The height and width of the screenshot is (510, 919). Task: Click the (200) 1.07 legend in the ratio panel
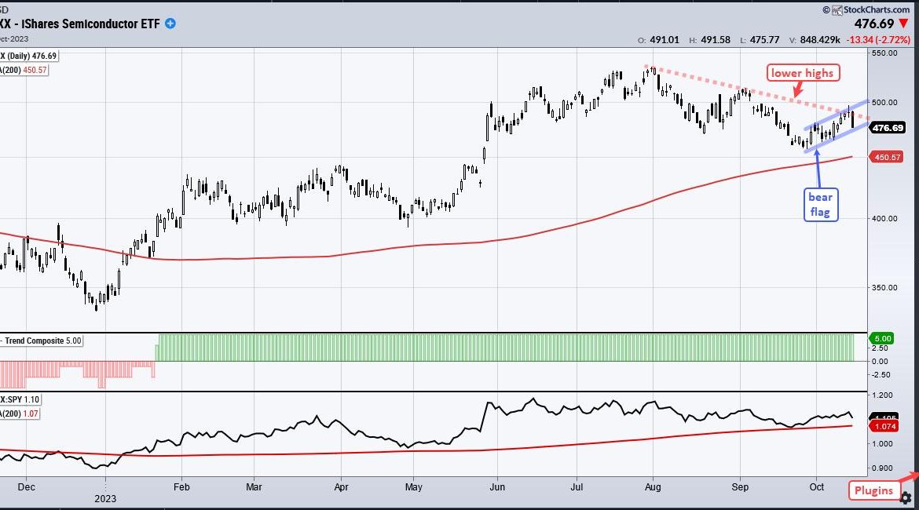click(20, 413)
